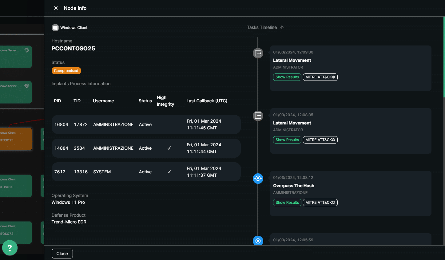This screenshot has height=260, width=445.
Task: Show Results for 12:08:35 Lateral Movement
Action: 287,140
